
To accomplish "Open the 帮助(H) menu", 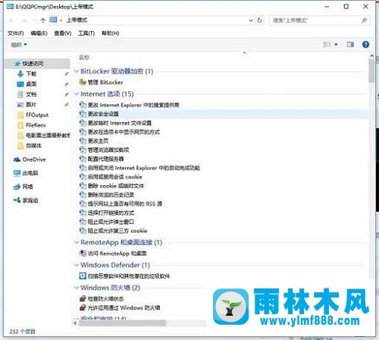I will (110, 33).
